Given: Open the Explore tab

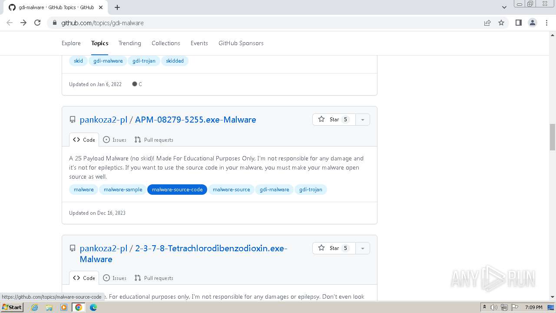Looking at the screenshot, I should point(71,43).
